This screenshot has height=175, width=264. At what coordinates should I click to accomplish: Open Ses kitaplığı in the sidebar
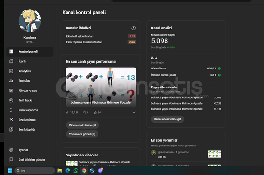pos(30,129)
